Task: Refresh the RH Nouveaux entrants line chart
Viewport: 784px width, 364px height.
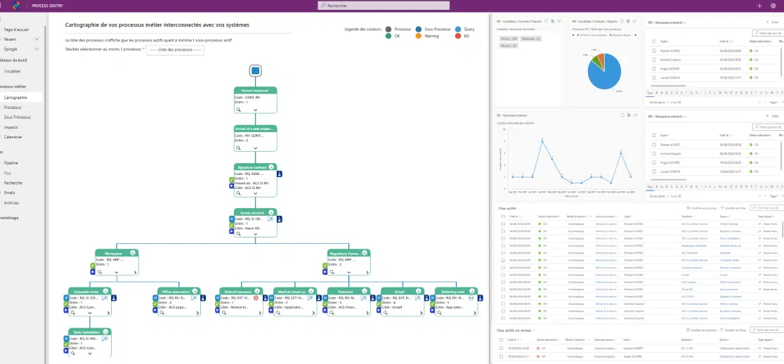Action: [x=622, y=116]
